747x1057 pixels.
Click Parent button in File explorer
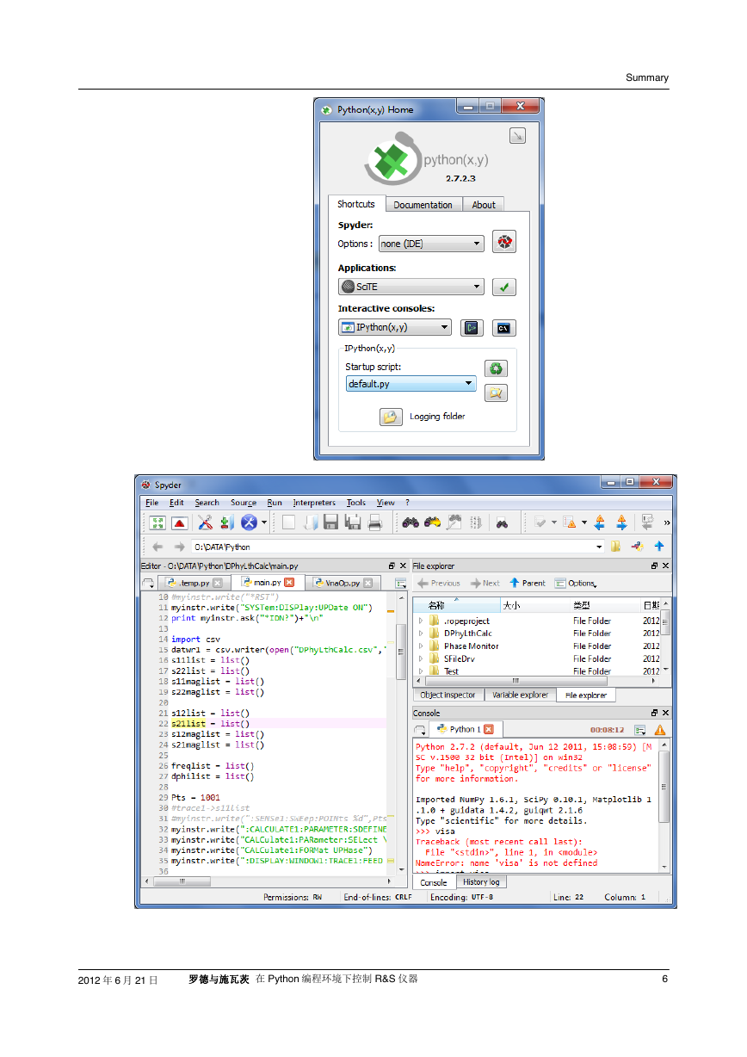(528, 583)
